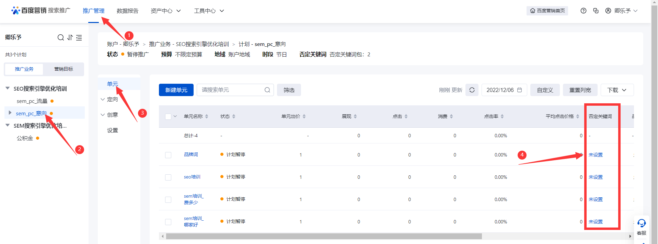
Task: Click the scrollbar right arrow
Action: pos(630,236)
